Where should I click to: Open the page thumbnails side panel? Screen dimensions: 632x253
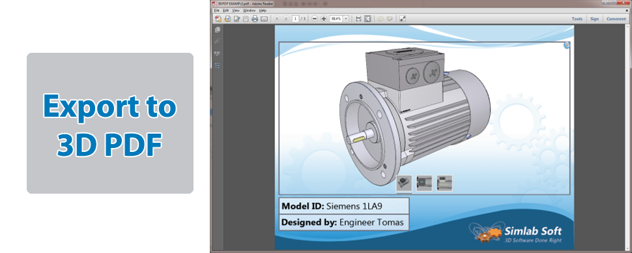pos(218,30)
